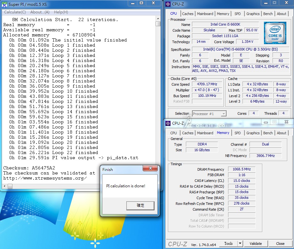Viewport: 294px width, 249px height.
Task: Click the Max TDP value '95.0 W'
Action: [x=252, y=30]
